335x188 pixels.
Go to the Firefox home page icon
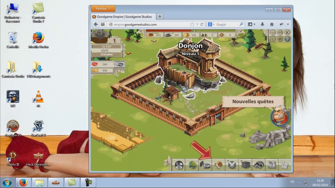[x=272, y=24]
